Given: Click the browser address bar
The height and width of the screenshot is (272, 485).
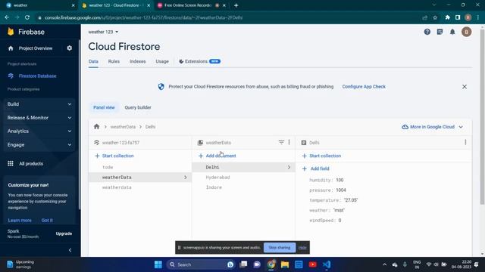Looking at the screenshot, I should tap(229, 17).
